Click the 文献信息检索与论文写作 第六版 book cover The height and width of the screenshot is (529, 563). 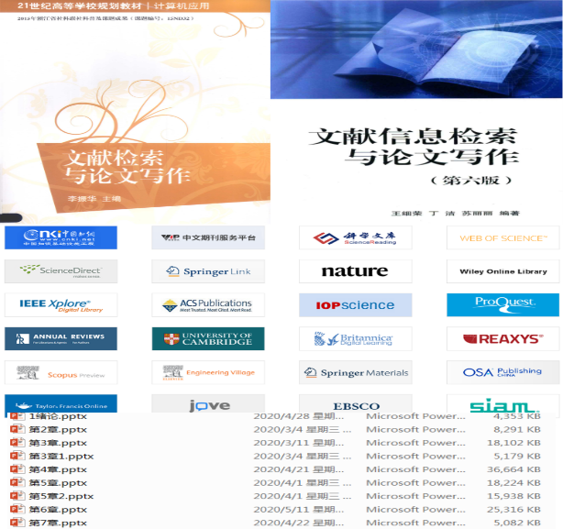[416, 110]
